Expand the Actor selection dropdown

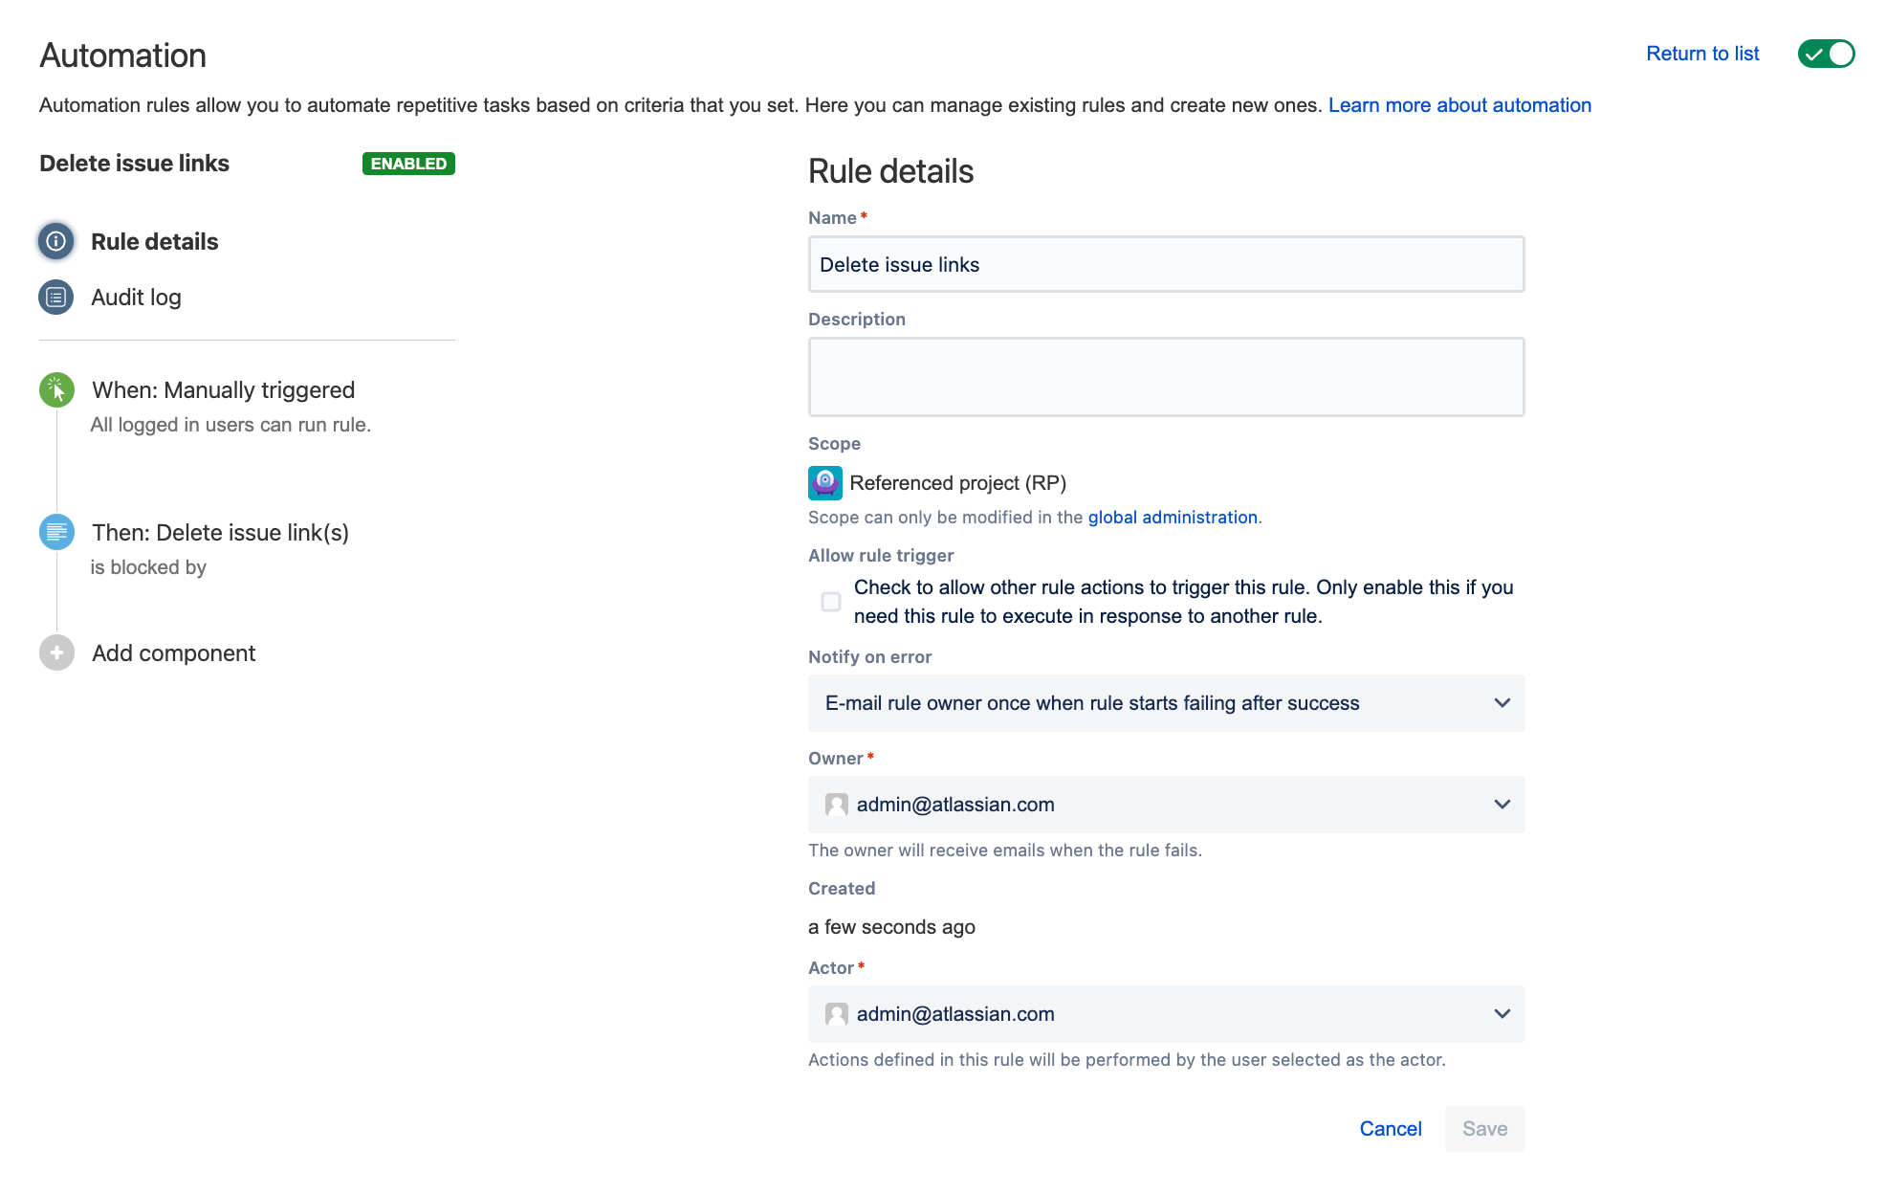point(1502,1014)
